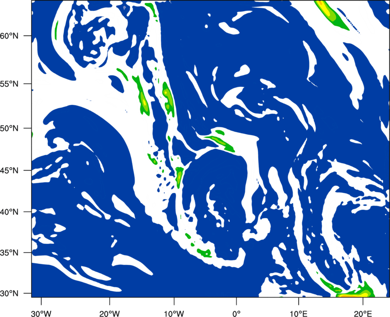The image size is (390, 317).
Task: Click the 20°E longitude label
Action: click(x=363, y=314)
